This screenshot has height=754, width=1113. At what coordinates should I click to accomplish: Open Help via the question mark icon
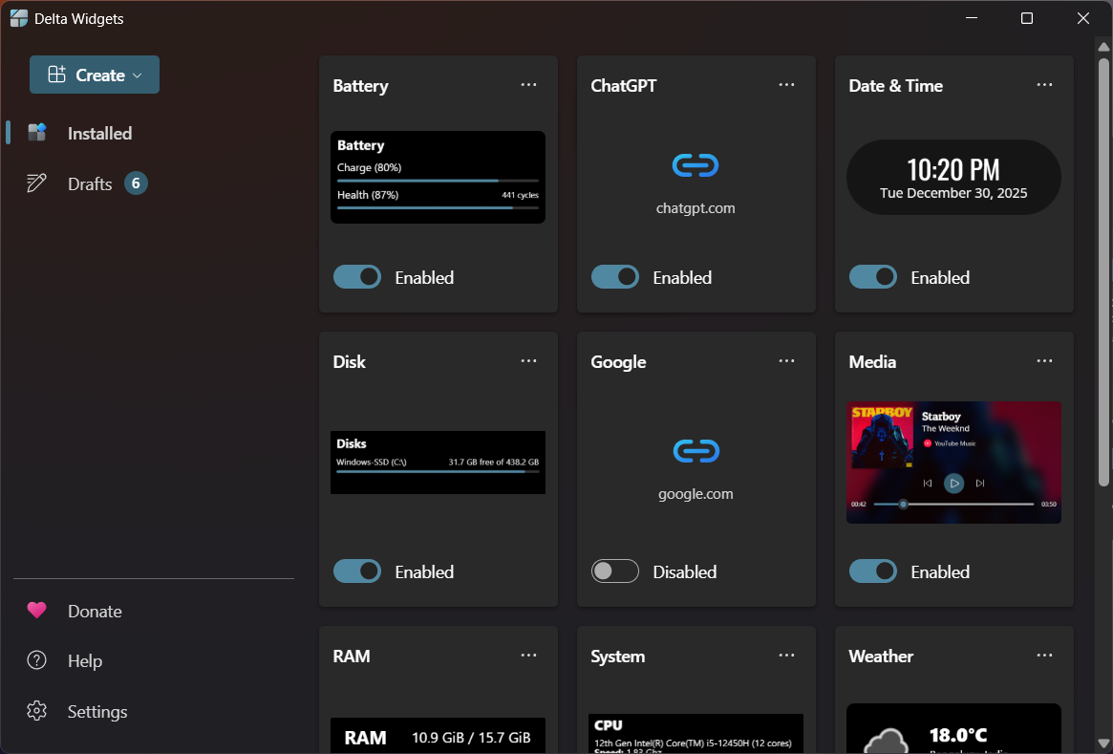point(37,660)
